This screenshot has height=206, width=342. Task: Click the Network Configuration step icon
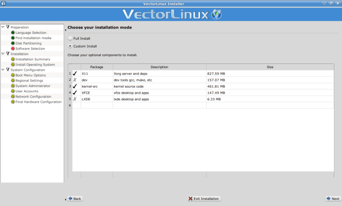pos(13,97)
